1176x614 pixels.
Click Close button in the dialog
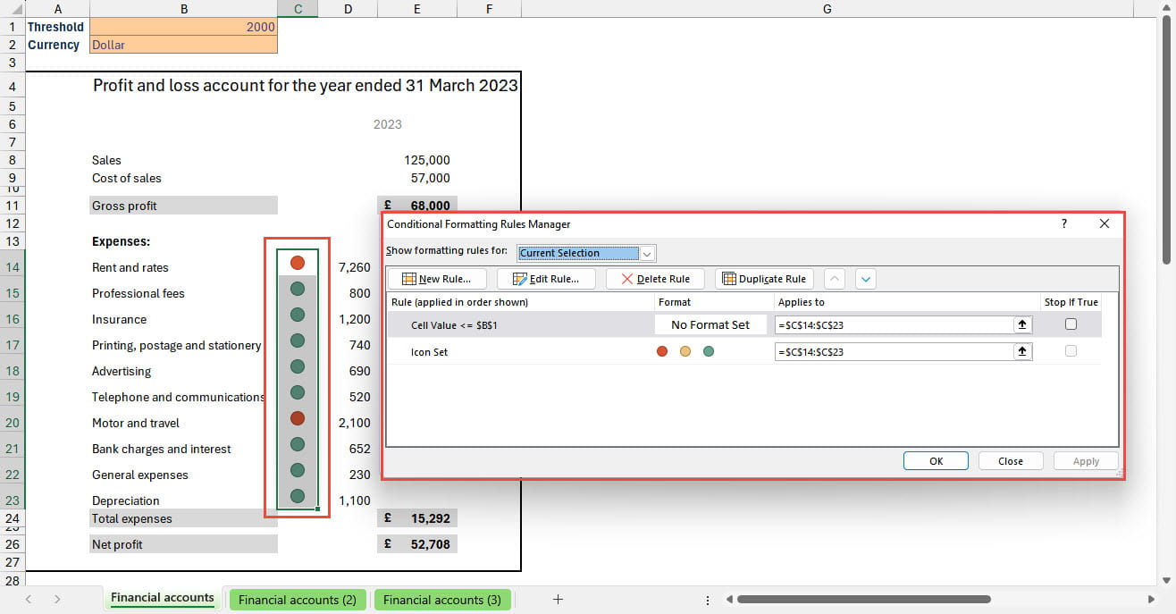point(1011,461)
